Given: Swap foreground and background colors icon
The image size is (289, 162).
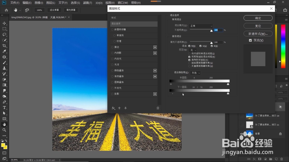Looking at the screenshot, I should pyautogui.click(x=6, y=141).
